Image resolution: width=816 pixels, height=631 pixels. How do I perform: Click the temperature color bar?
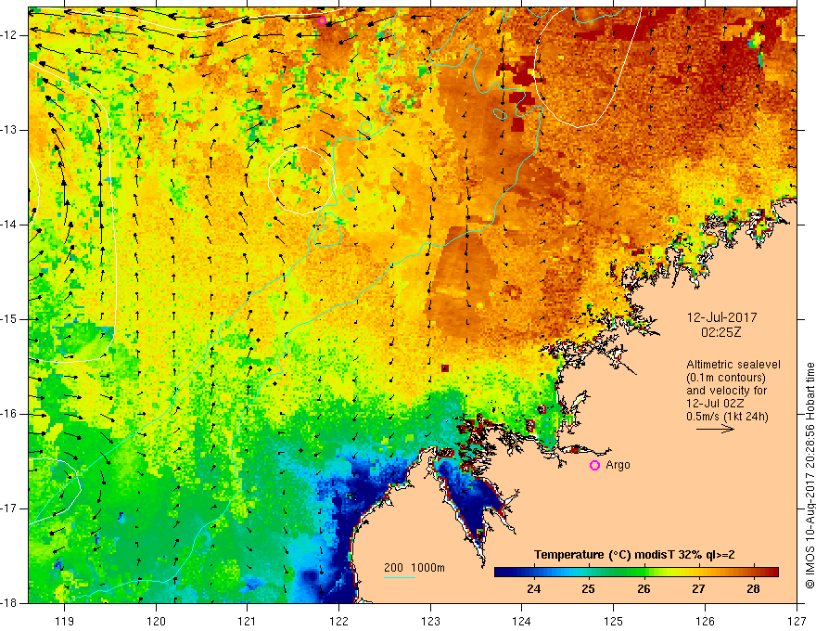[x=636, y=573]
